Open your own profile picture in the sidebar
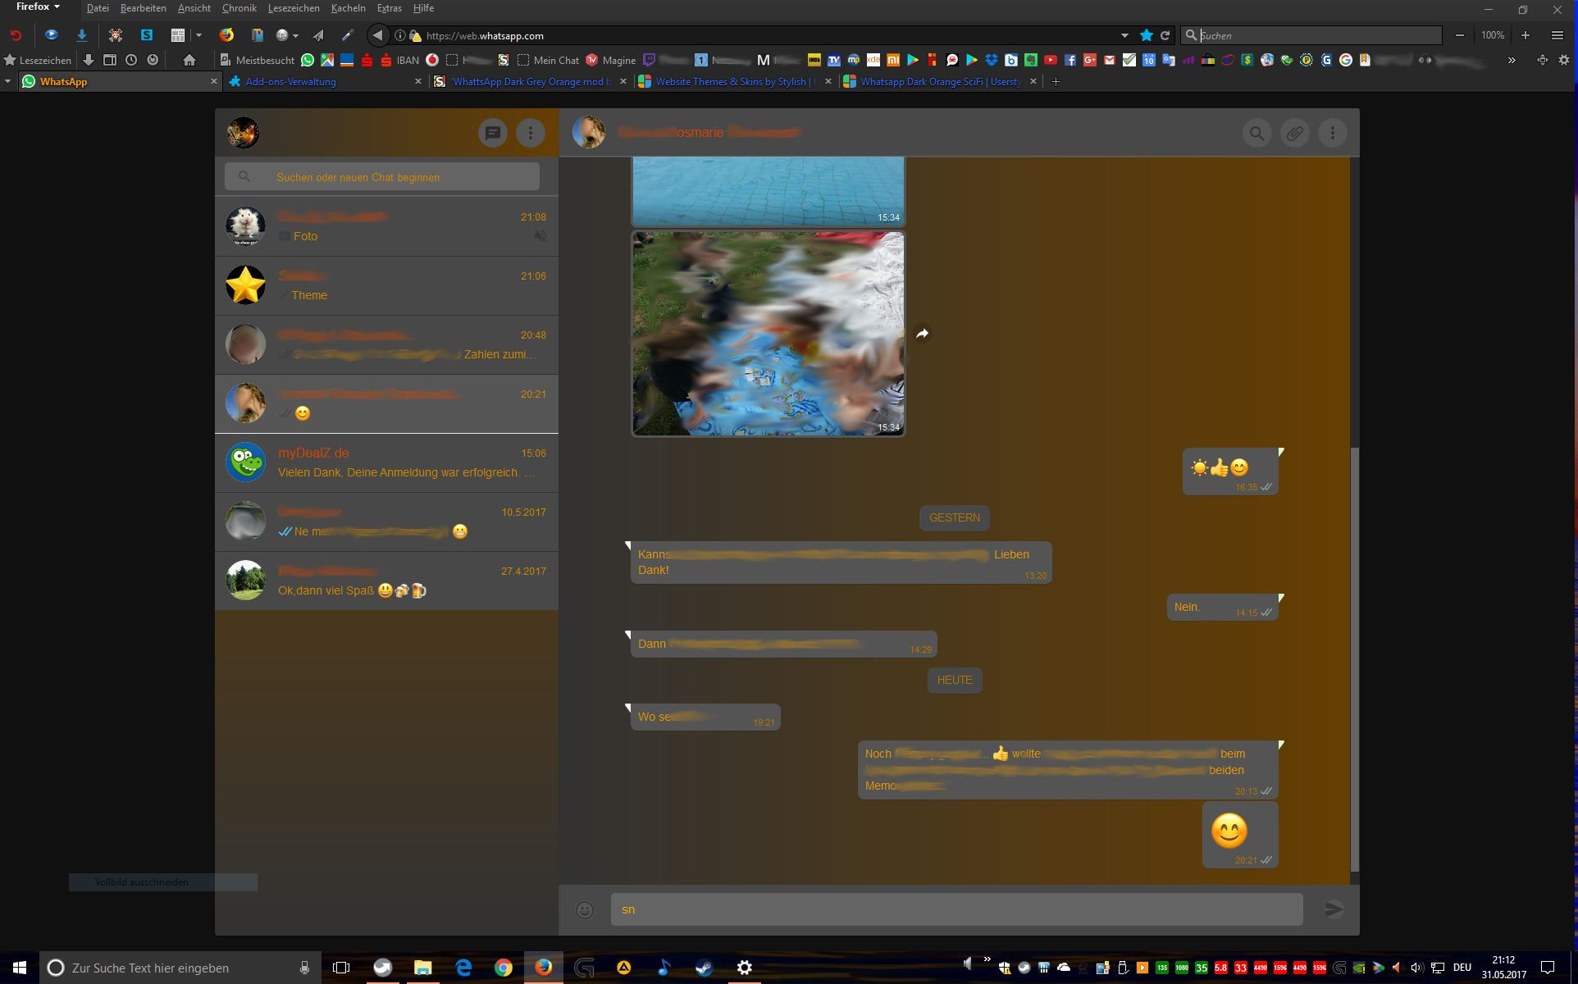Screen dimensions: 1578x984 point(244,132)
